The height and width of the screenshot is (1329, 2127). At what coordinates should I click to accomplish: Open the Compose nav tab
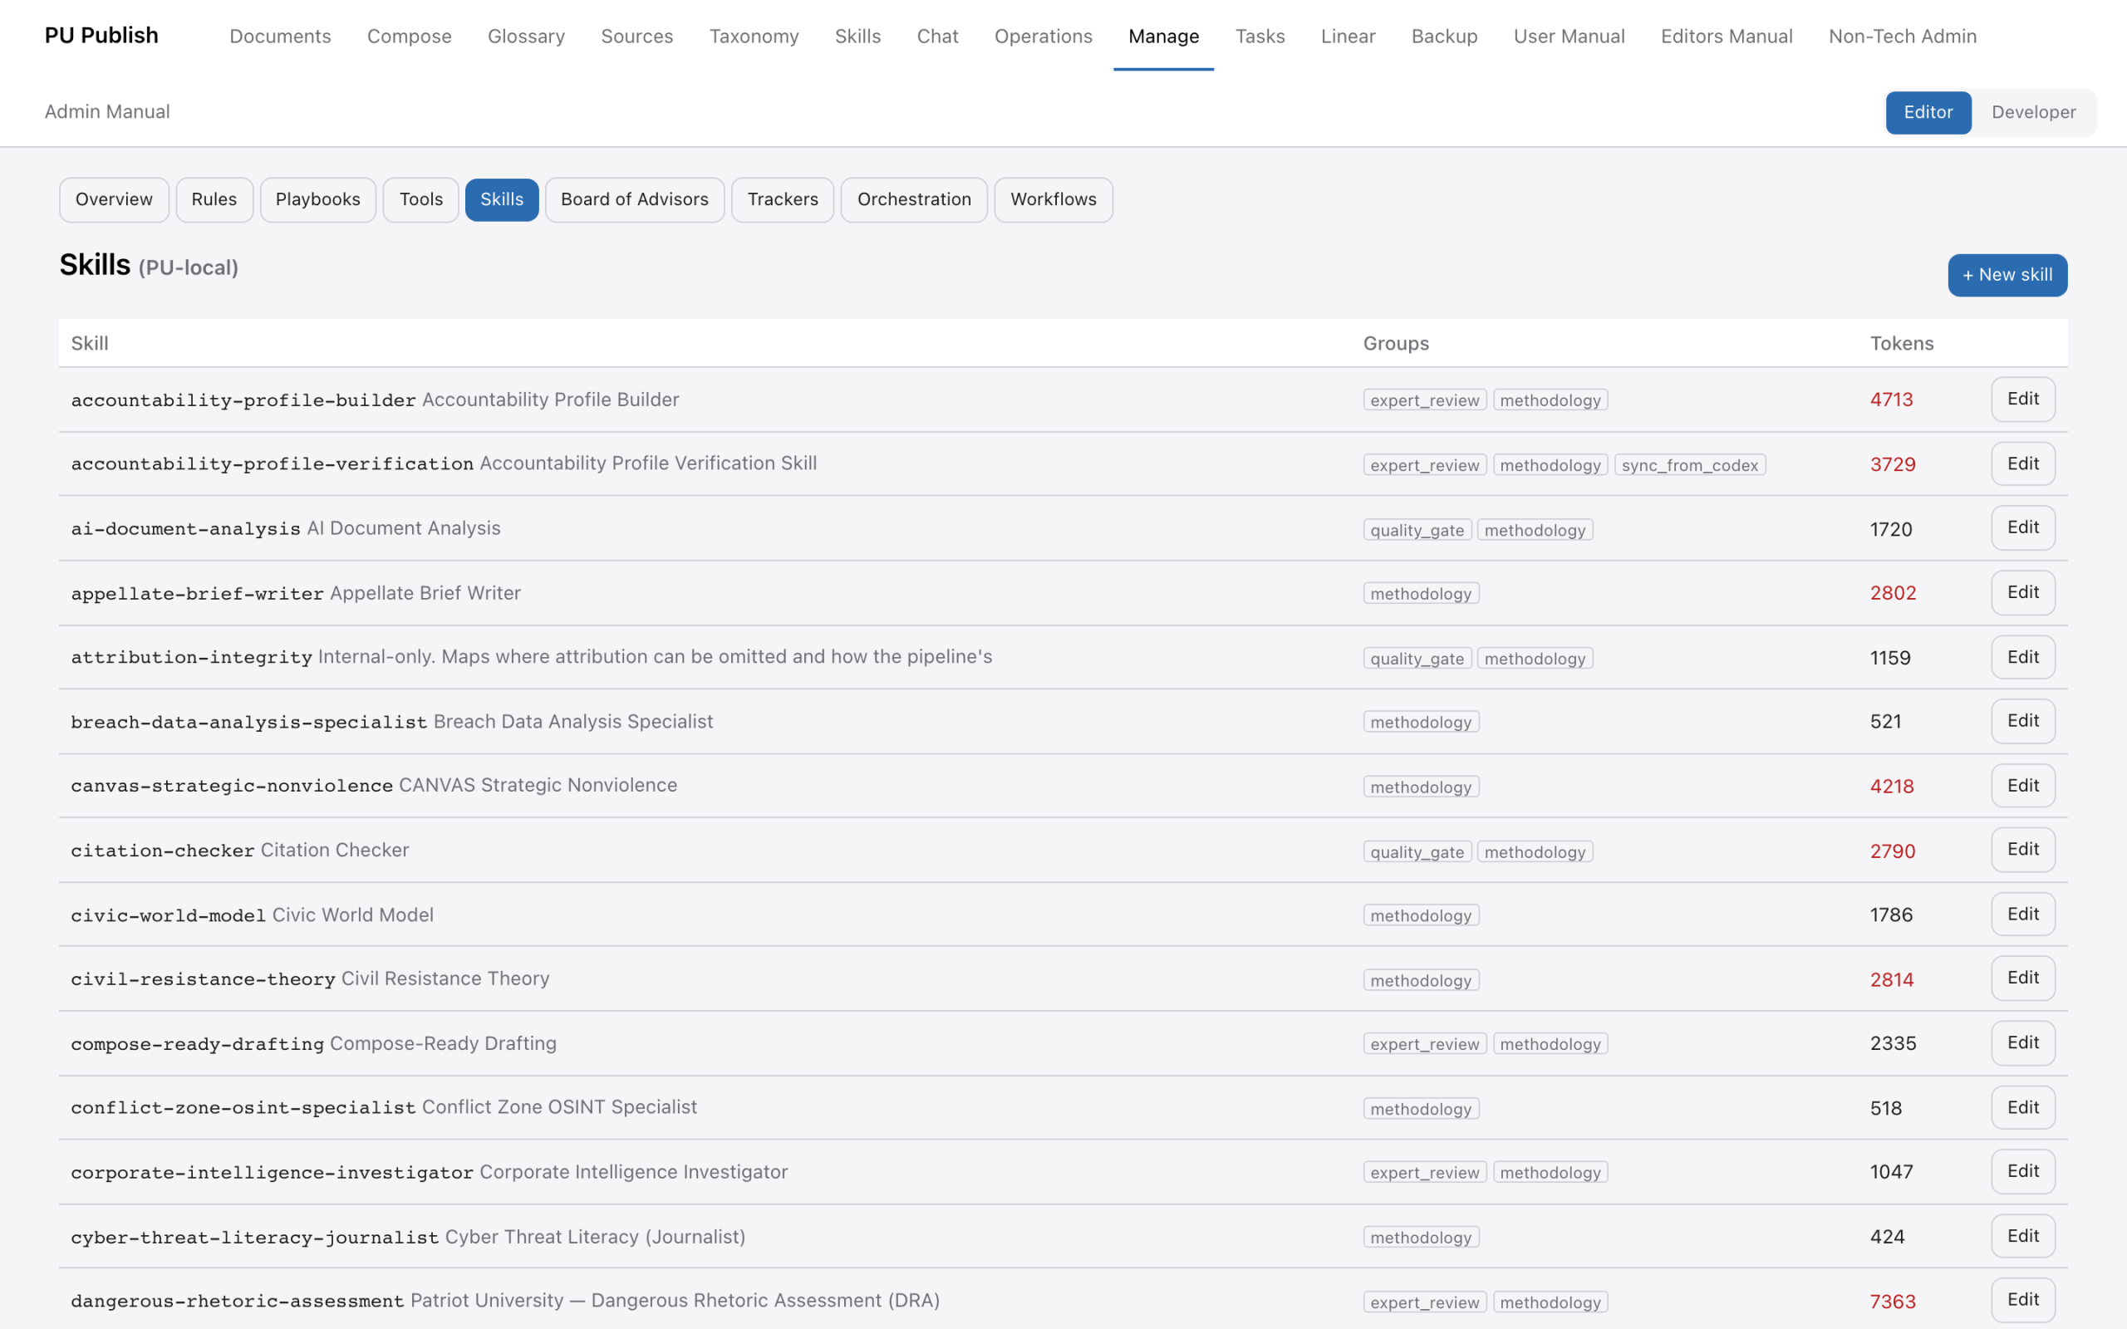coord(410,36)
